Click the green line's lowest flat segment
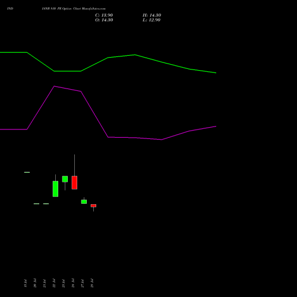 [67, 71]
